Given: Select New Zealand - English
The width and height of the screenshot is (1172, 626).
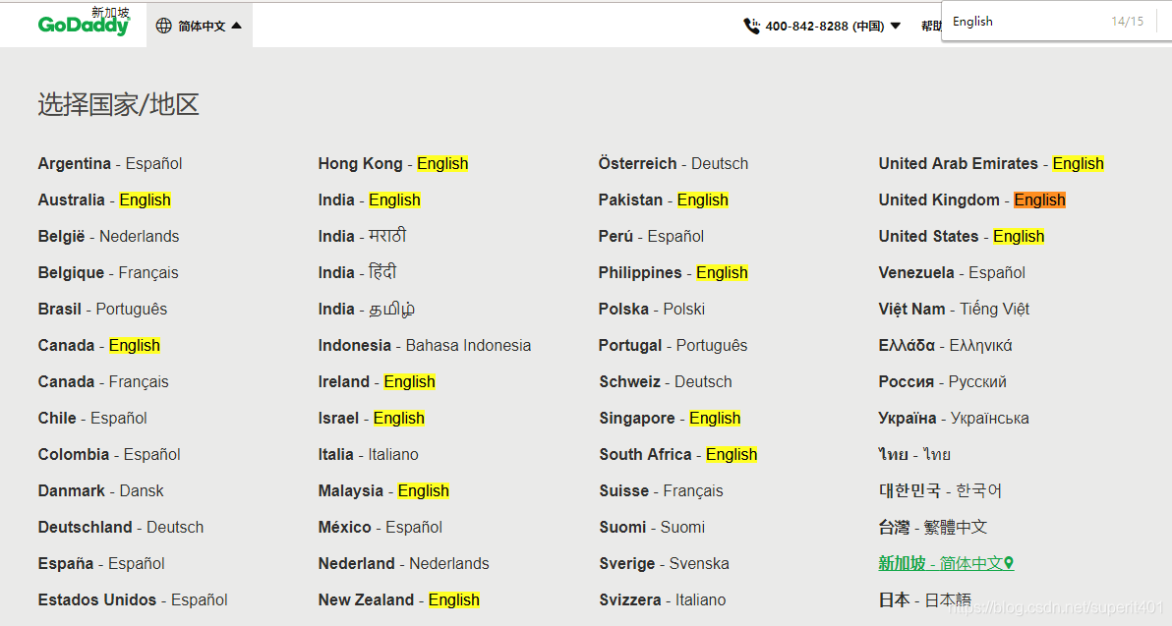Looking at the screenshot, I should [x=399, y=599].
